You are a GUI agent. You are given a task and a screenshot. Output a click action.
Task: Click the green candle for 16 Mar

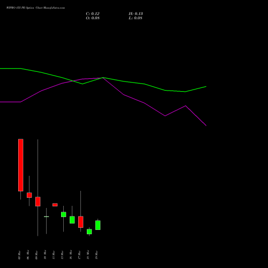72,220
